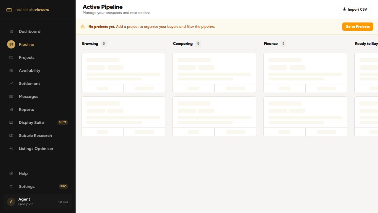Image resolution: width=378 pixels, height=213 pixels.
Task: Click the Availability building icon
Action: (x=11, y=70)
